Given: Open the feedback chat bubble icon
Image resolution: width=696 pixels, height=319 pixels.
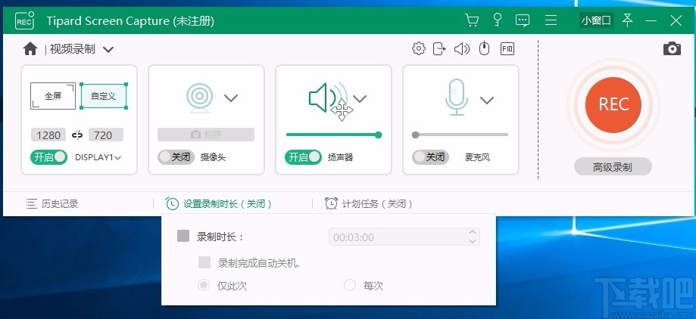Looking at the screenshot, I should tap(523, 20).
